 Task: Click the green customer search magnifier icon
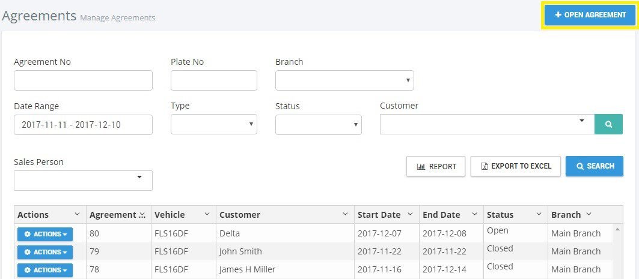608,124
